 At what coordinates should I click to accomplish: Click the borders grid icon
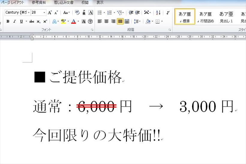click(x=157, y=21)
